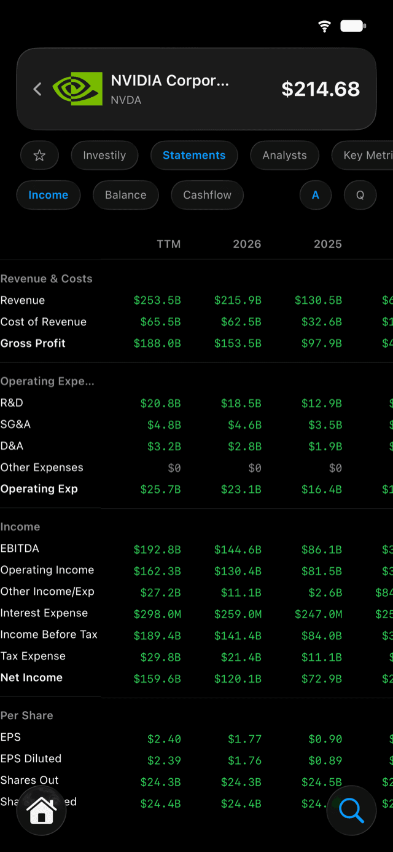Tap the Operating Income row label
The width and height of the screenshot is (393, 852).
coord(47,570)
